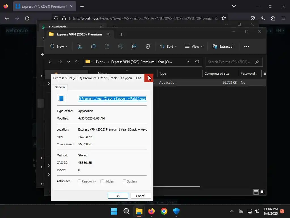The image size is (290, 218).
Task: Open File Explorer from the taskbar
Action: (139, 211)
